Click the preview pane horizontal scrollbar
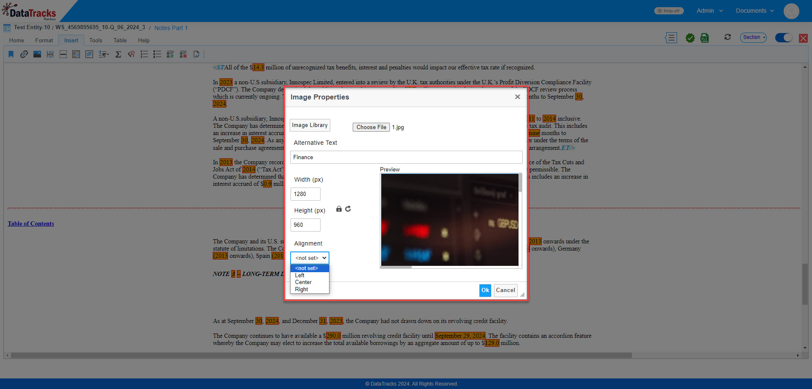Image resolution: width=812 pixels, height=389 pixels. click(x=396, y=267)
